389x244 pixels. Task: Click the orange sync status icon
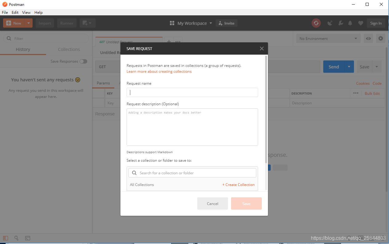pyautogui.click(x=316, y=23)
